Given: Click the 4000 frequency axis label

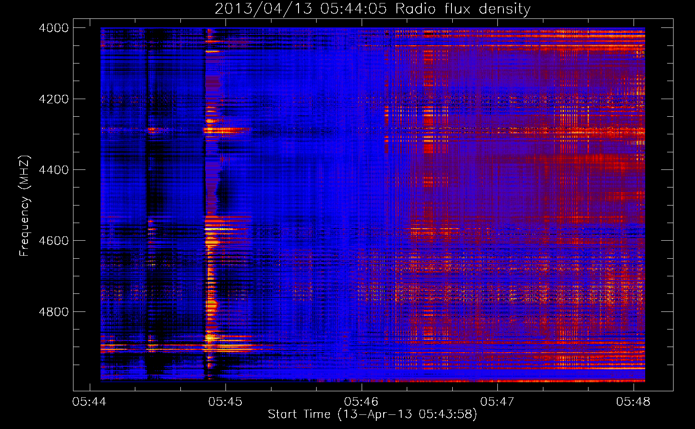Looking at the screenshot, I should [x=54, y=28].
